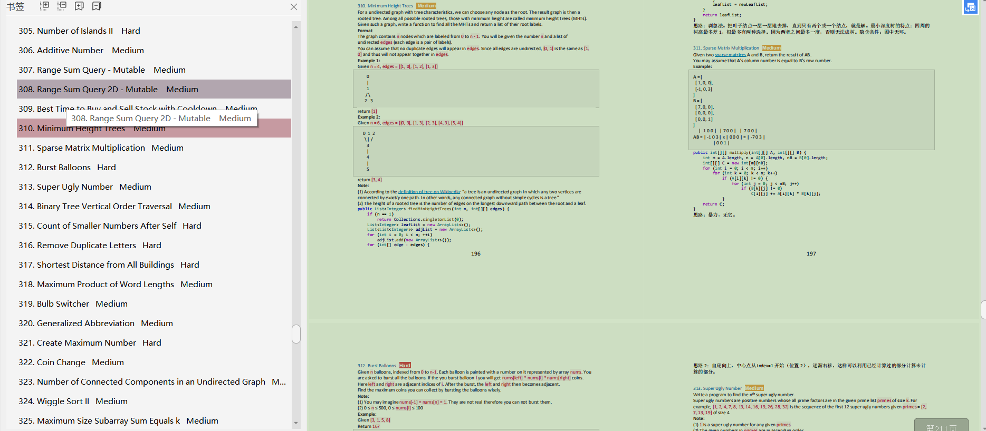Screen dimensions: 986x431
Task: Click the '311. Sparse Matrix Multiplication' heading in document
Action: point(726,48)
